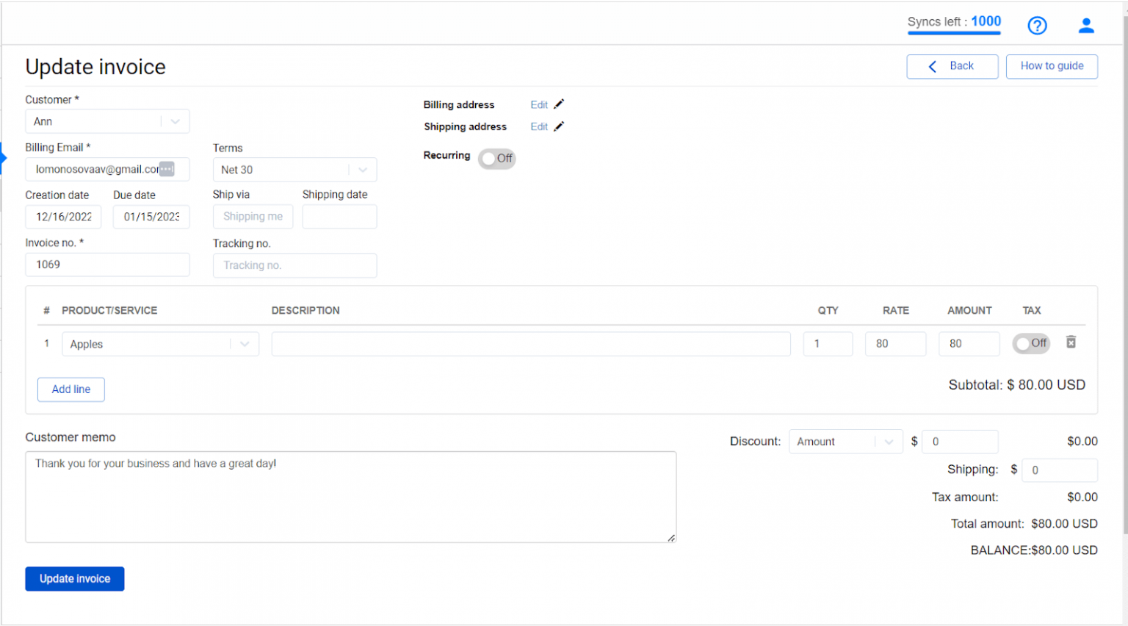Click the pencil icon next to Shipping address
The image size is (1128, 626).
coord(558,126)
